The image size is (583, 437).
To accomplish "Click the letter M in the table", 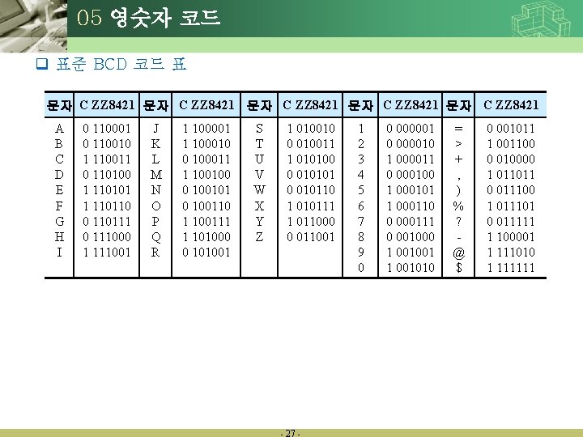I will (156, 175).
